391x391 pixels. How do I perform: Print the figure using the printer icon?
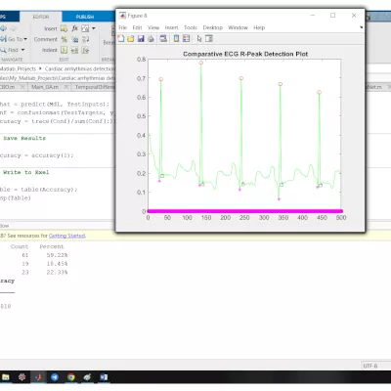click(151, 39)
